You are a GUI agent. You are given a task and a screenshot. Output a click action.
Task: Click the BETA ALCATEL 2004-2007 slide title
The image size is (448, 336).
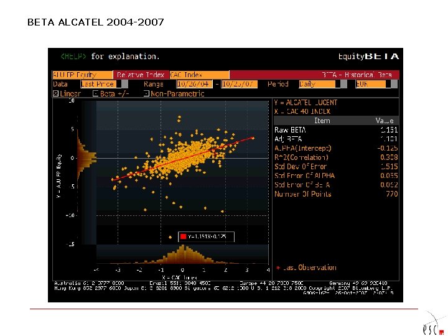[95, 22]
